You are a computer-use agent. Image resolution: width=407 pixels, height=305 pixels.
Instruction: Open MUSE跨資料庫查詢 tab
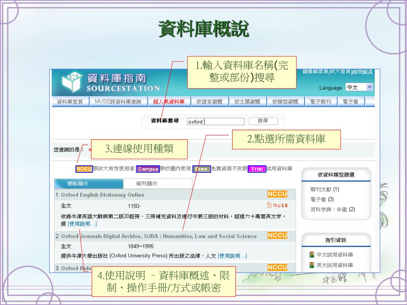click(x=118, y=102)
